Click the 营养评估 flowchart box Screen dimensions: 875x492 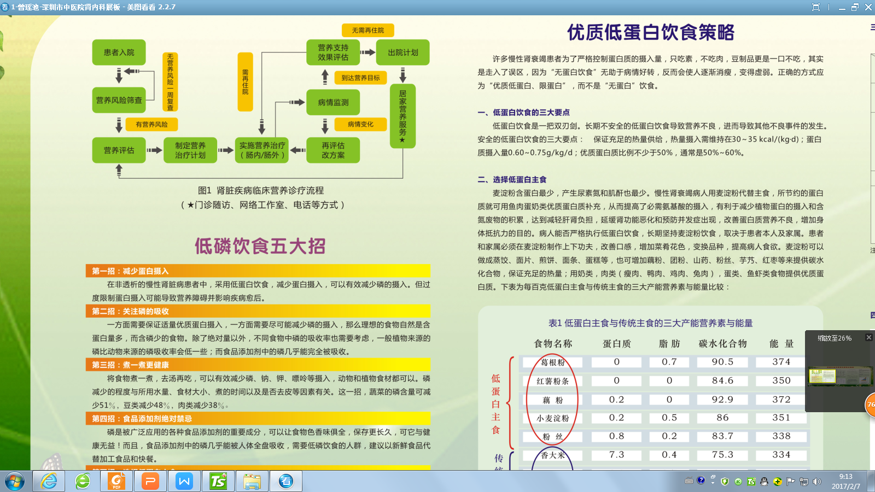119,150
